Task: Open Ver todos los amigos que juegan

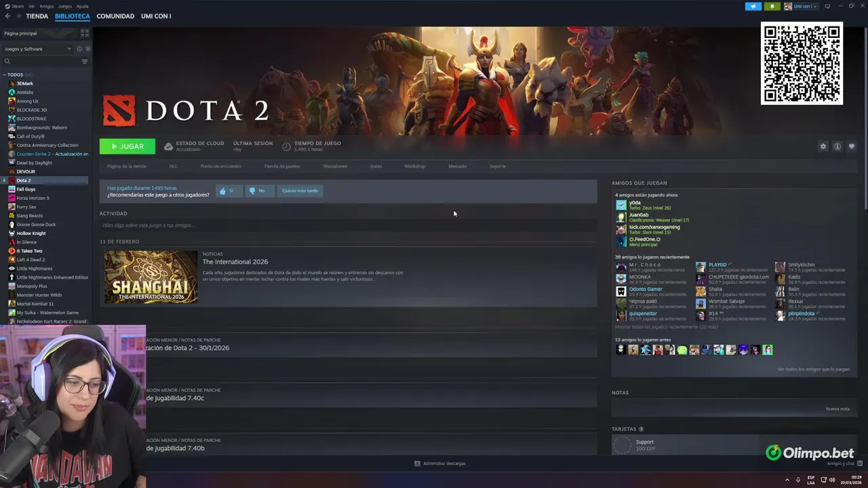Action: (813, 369)
